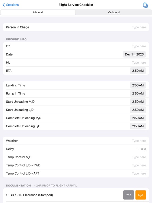The image size is (152, 203).
Task: Go back to Sessions
Action: click(11, 5)
